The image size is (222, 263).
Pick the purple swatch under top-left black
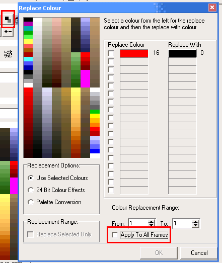pyautogui.click(x=28, y=24)
